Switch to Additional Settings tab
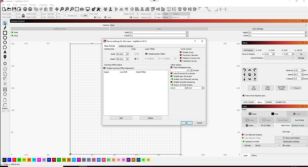This screenshot has height=167, width=308. click(x=126, y=46)
